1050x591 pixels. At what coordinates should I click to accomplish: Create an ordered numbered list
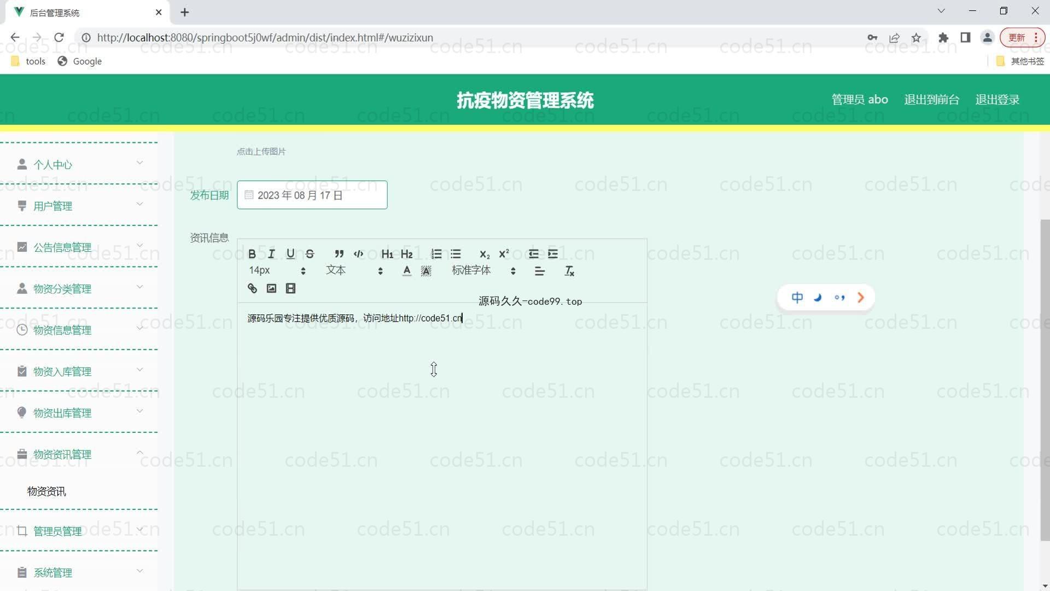[436, 254]
